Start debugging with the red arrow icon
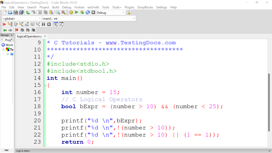272x153 pixels. (x=4, y=24)
